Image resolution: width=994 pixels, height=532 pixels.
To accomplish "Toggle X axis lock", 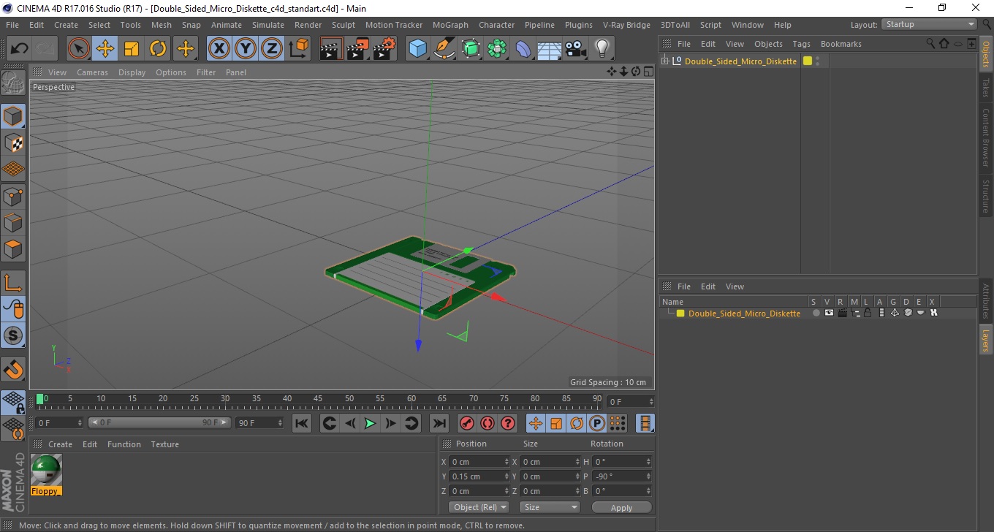I will coord(219,49).
